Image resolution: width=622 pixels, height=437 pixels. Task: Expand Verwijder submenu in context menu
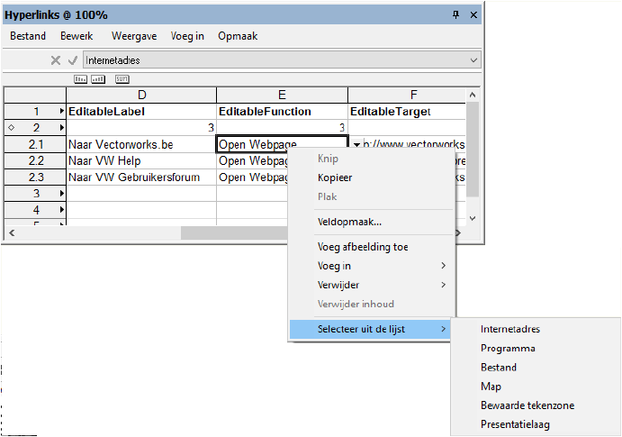(372, 285)
